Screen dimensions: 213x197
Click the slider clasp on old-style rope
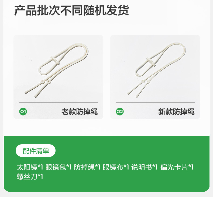(55, 61)
